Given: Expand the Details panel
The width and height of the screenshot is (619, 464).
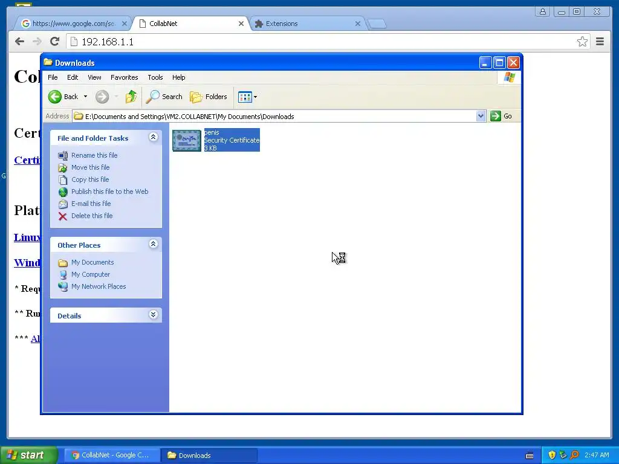Looking at the screenshot, I should (153, 314).
